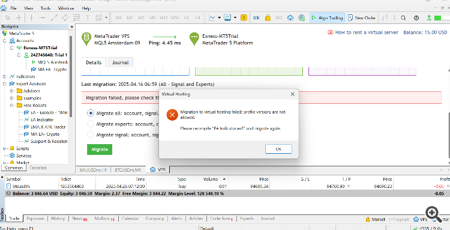Collapse the Exness-MT5Trial server node
This screenshot has height=230, width=450.
click(x=12, y=48)
